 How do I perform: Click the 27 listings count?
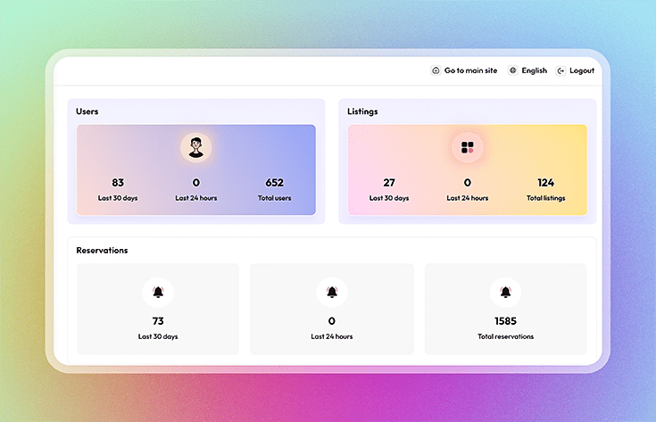(x=389, y=183)
